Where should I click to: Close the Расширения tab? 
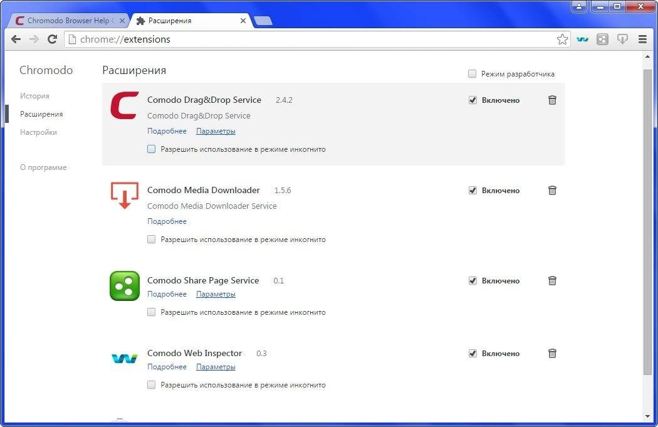[x=243, y=21]
